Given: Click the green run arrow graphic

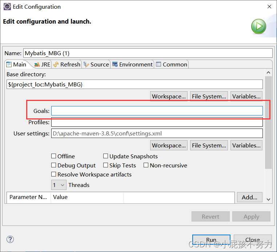Looking at the screenshot, I should click(x=258, y=27).
